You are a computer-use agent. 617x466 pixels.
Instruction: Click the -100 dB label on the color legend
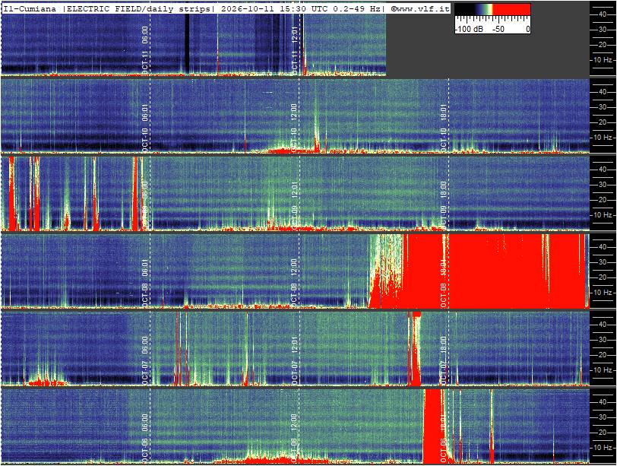pos(470,29)
